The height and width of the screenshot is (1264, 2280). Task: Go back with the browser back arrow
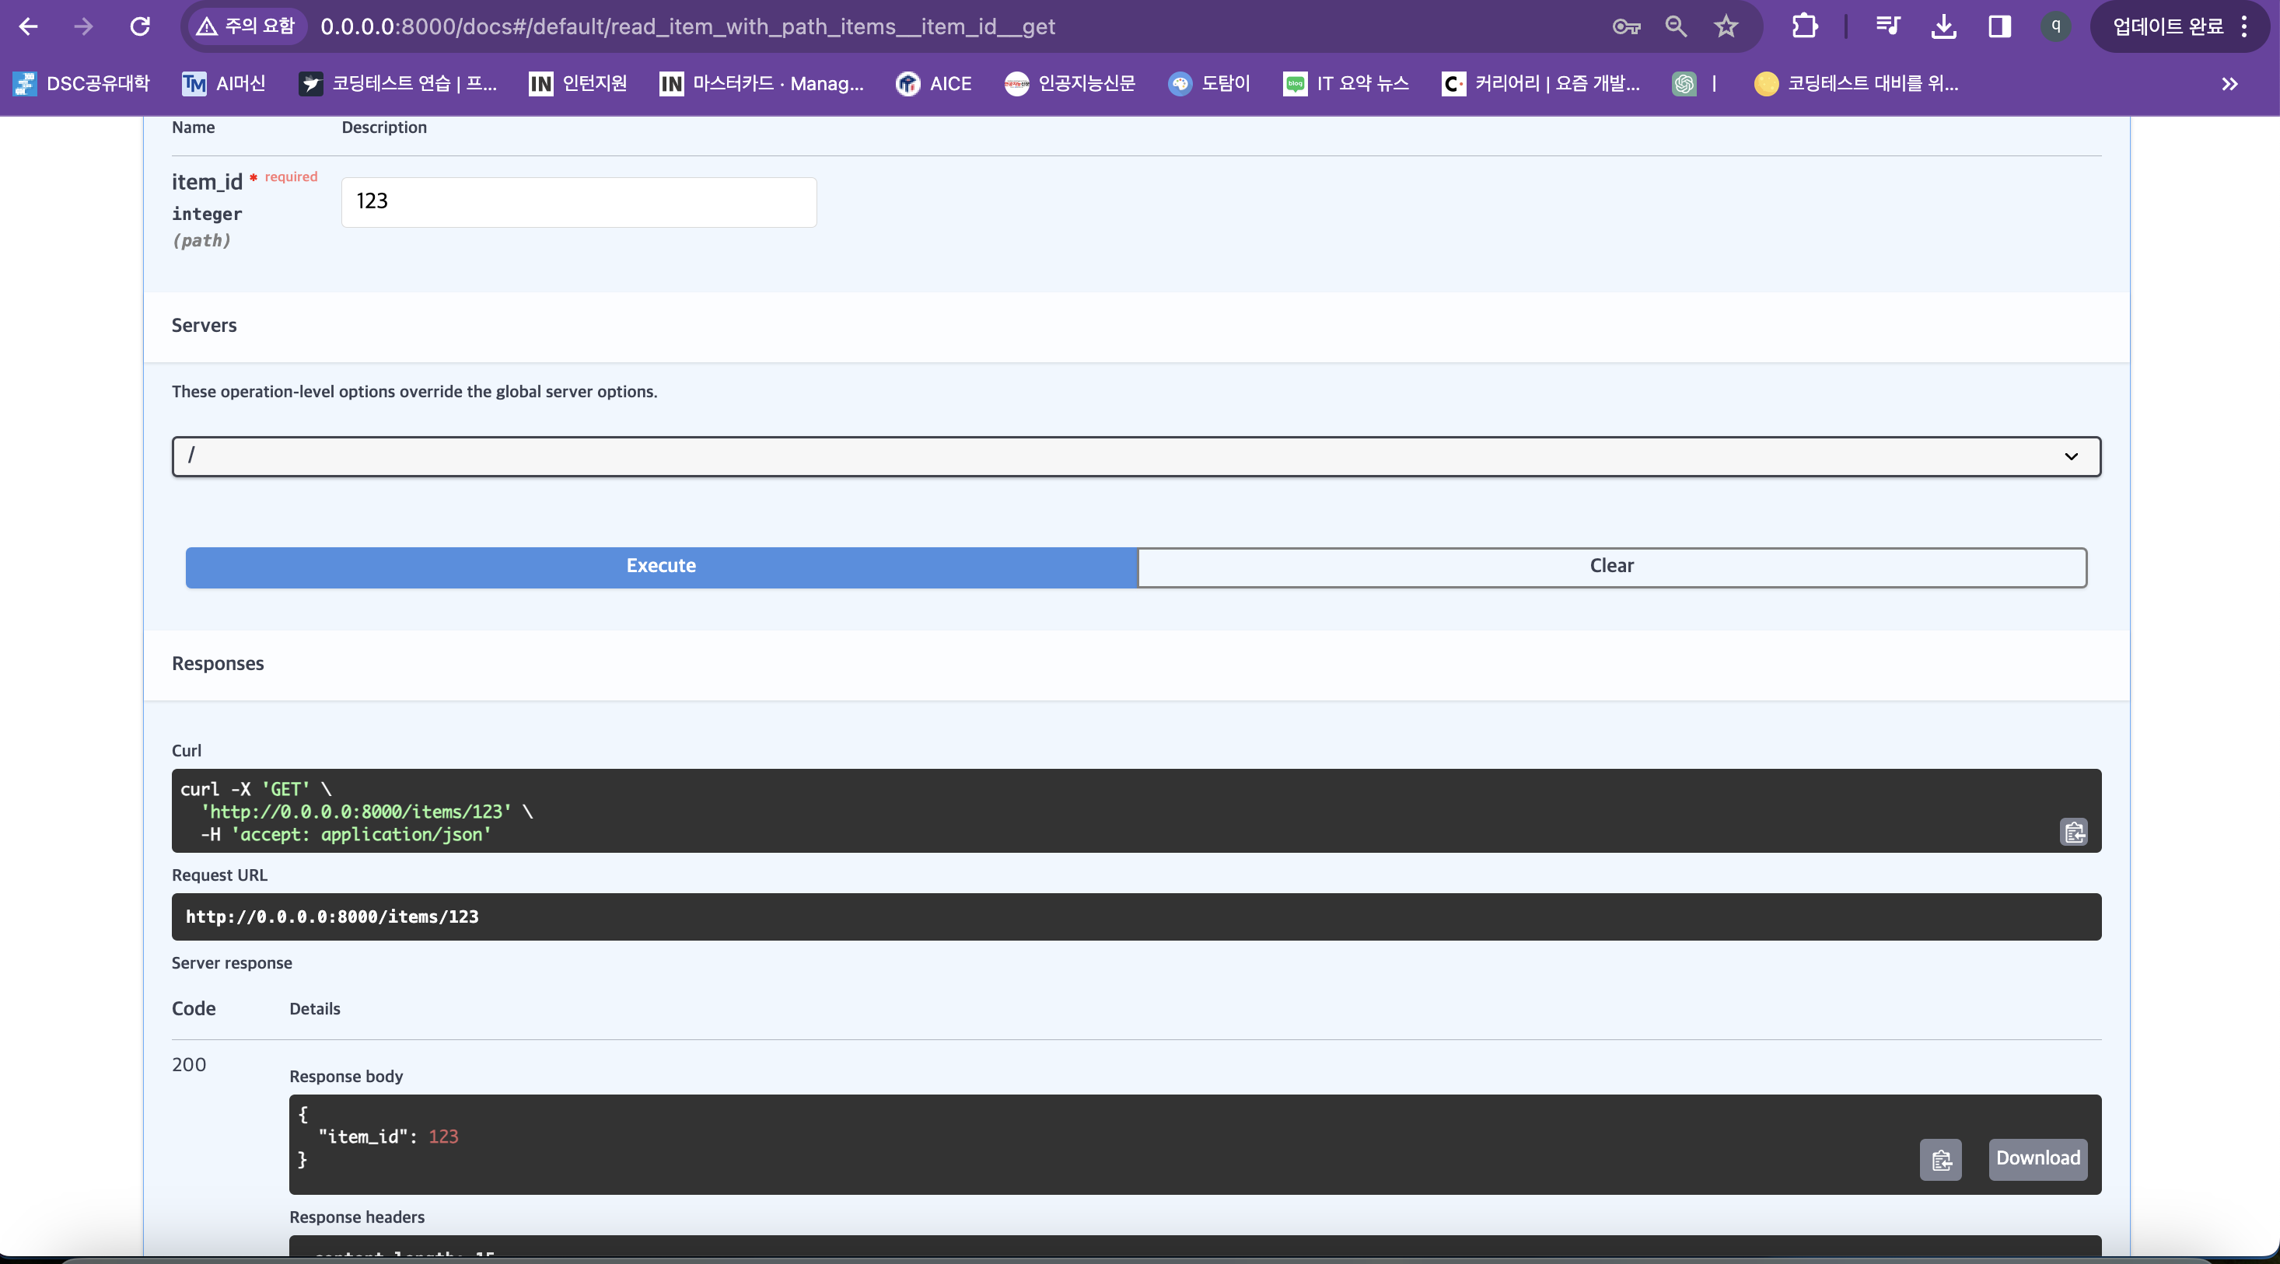point(28,26)
